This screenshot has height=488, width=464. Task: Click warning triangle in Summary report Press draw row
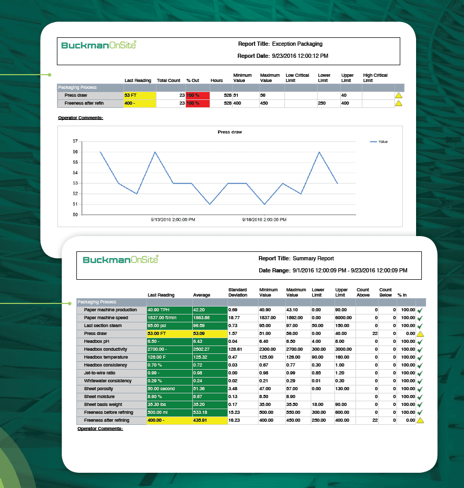420,334
